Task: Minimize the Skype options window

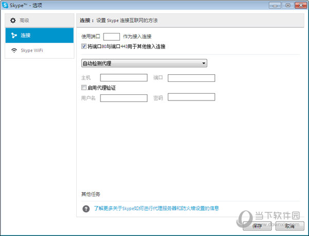Action: point(275,6)
